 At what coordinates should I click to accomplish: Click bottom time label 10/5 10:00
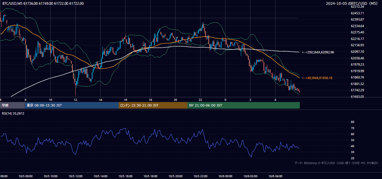(51, 176)
